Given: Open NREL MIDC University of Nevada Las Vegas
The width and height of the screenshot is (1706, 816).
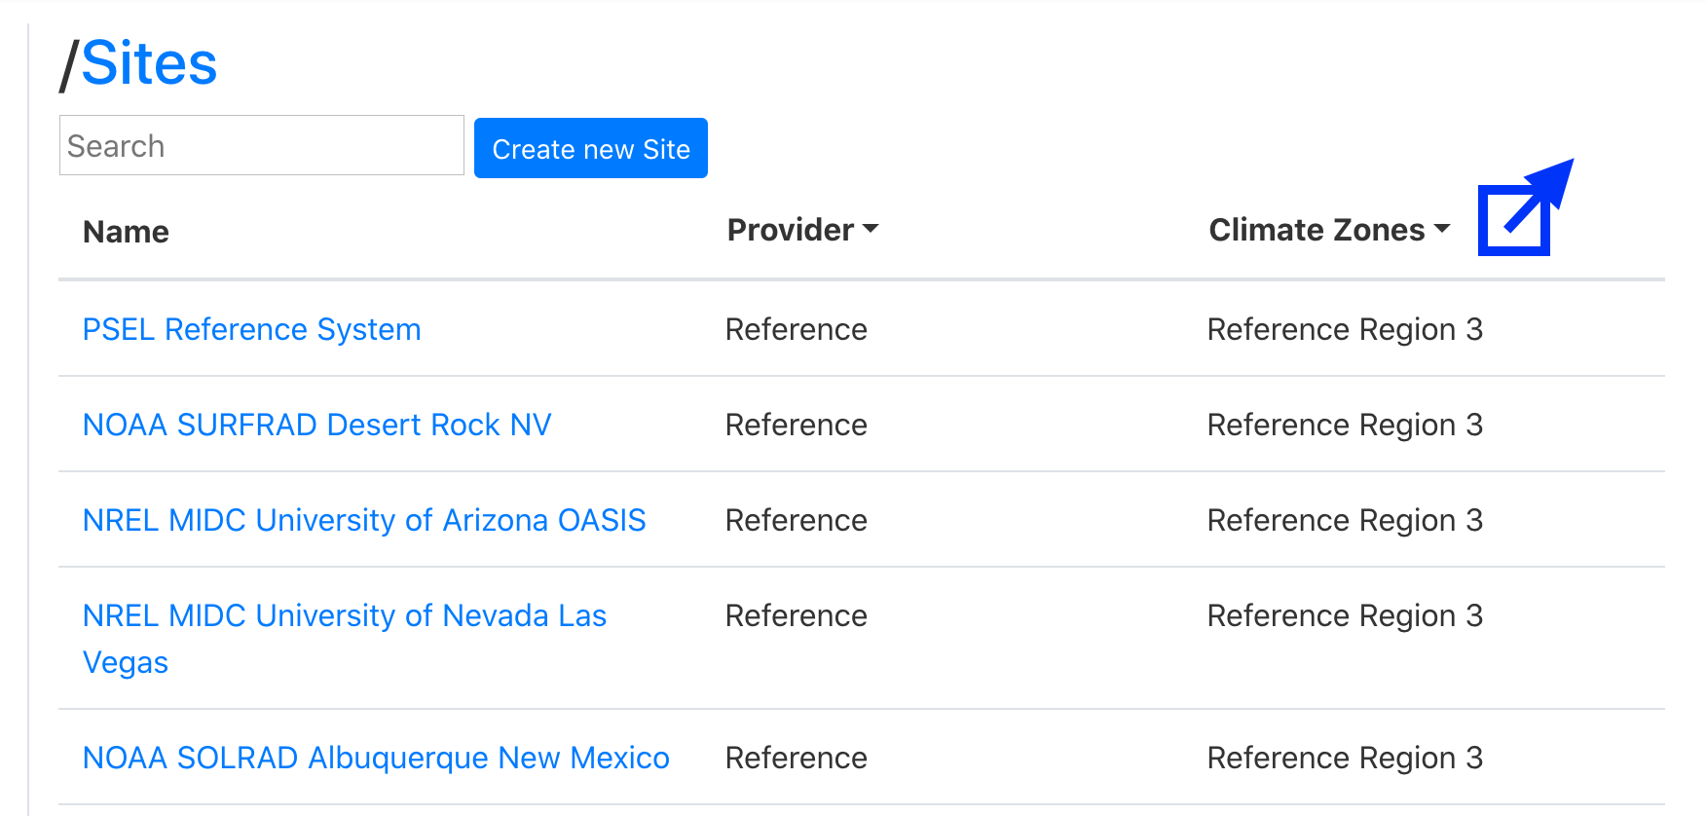Looking at the screenshot, I should click(x=344, y=615).
